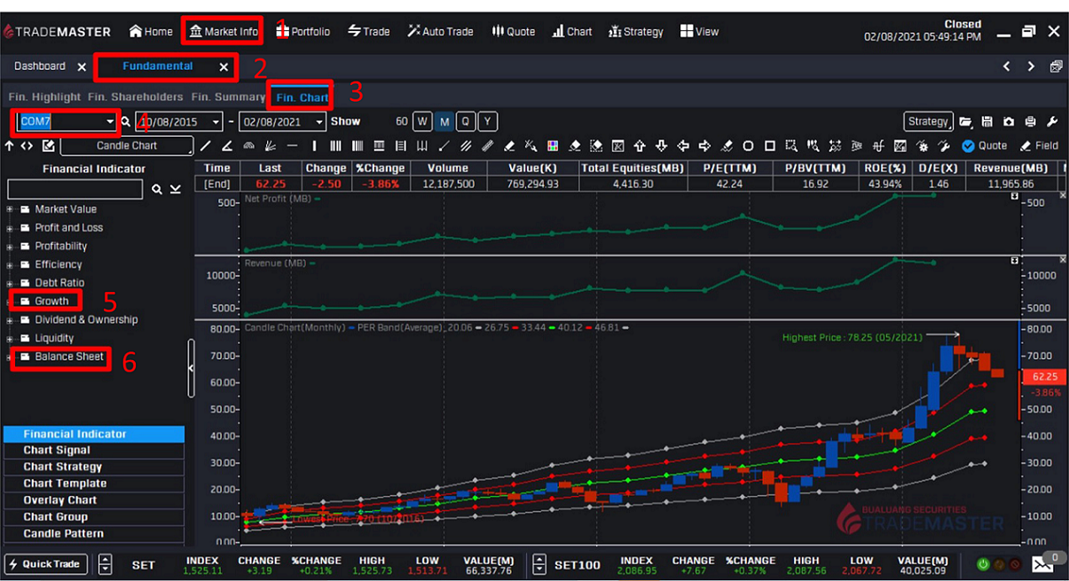Select the up arrow drawing tool
This screenshot has width=1069, height=581.
tap(640, 145)
